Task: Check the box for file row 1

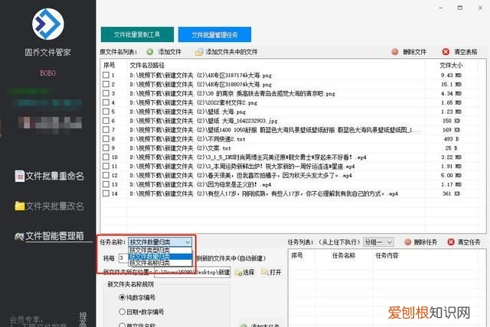Action: pyautogui.click(x=106, y=75)
